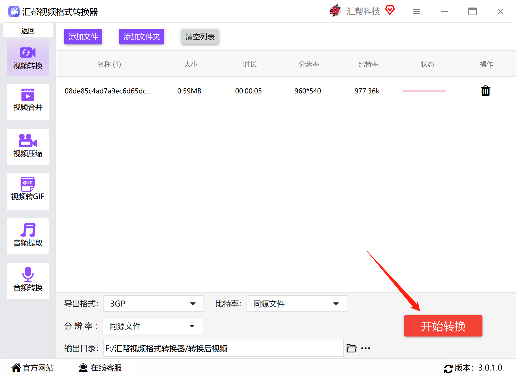Click the red heart VIP icon

pos(390,10)
